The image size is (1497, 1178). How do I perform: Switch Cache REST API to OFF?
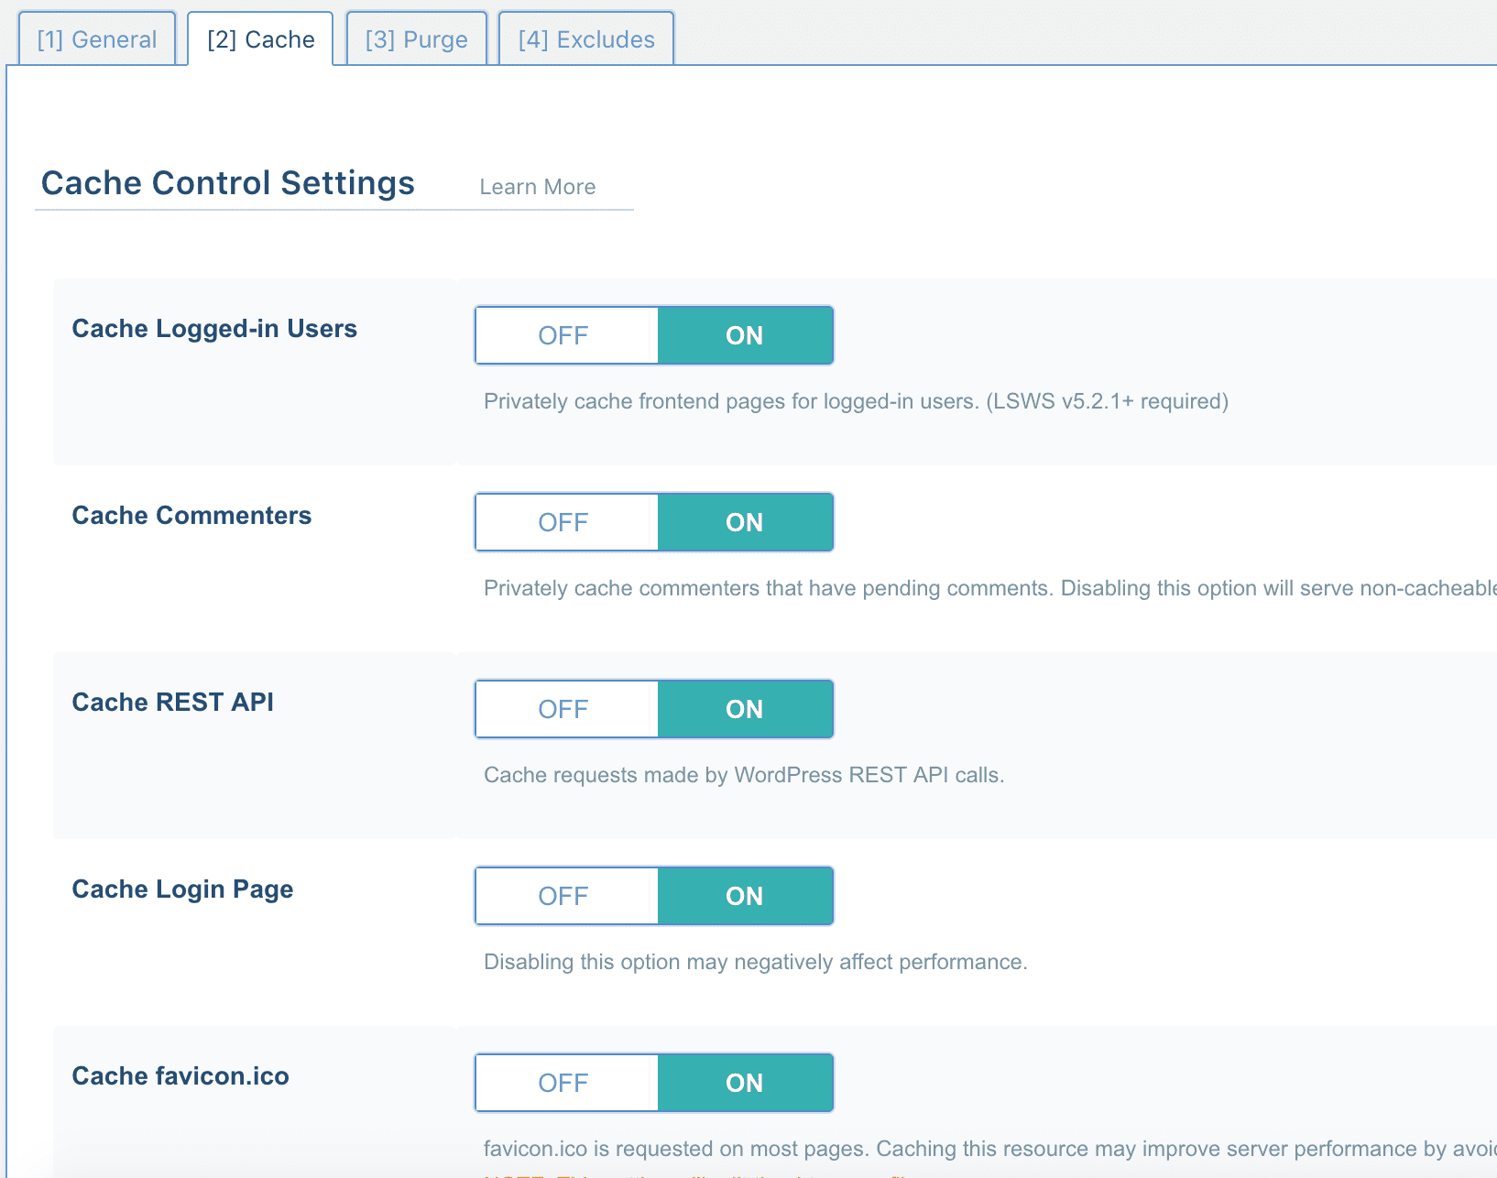click(564, 709)
